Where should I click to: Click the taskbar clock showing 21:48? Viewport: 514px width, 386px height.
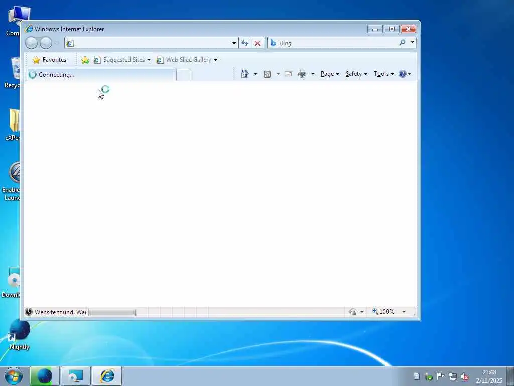(x=489, y=376)
